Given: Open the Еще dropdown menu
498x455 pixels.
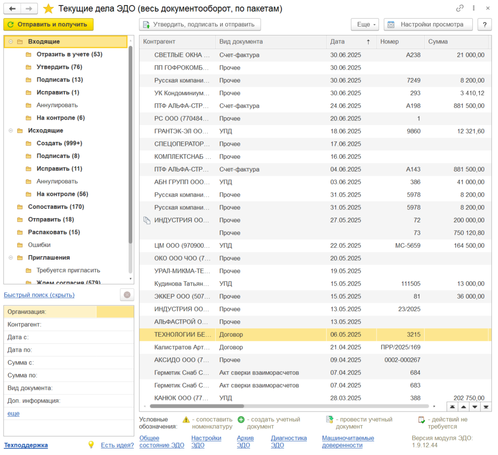Looking at the screenshot, I should click(365, 24).
